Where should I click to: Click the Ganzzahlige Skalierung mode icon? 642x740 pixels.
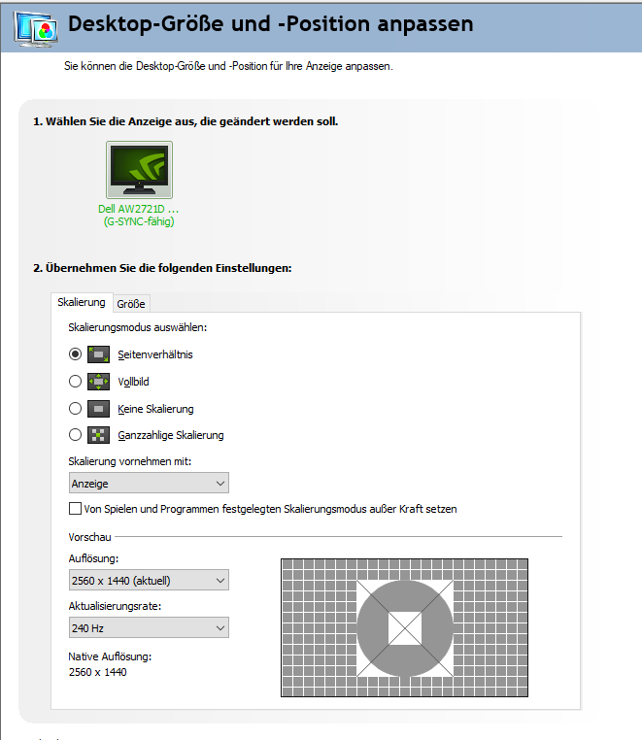(100, 435)
